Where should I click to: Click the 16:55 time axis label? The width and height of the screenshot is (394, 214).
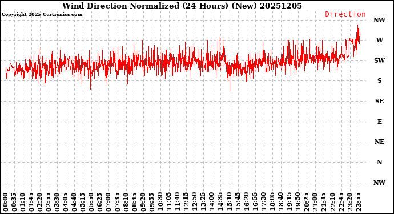[255, 203]
